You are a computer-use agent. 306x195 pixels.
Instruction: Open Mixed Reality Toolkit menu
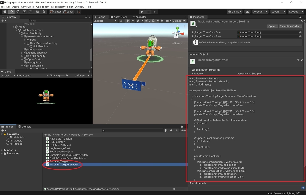(62, 7)
